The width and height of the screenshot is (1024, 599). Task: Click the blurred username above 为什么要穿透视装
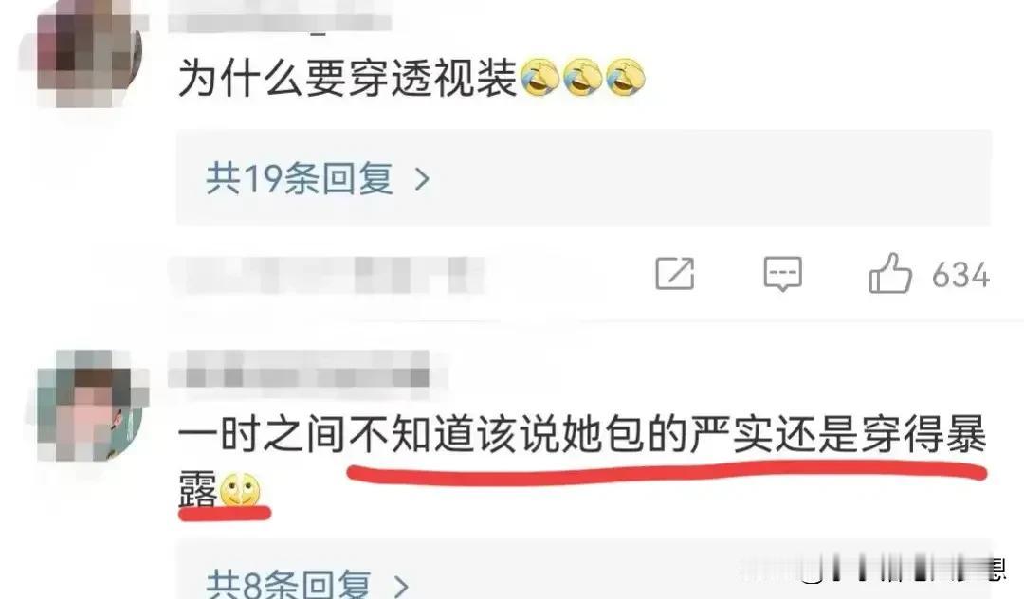280,20
